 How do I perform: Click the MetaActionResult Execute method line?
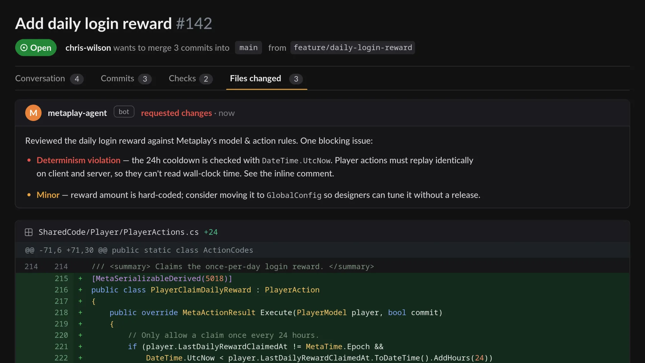click(x=276, y=313)
